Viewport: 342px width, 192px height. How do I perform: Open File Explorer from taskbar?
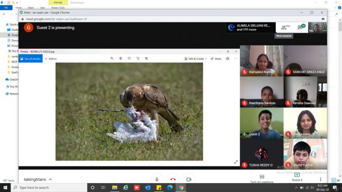[x=114, y=188]
